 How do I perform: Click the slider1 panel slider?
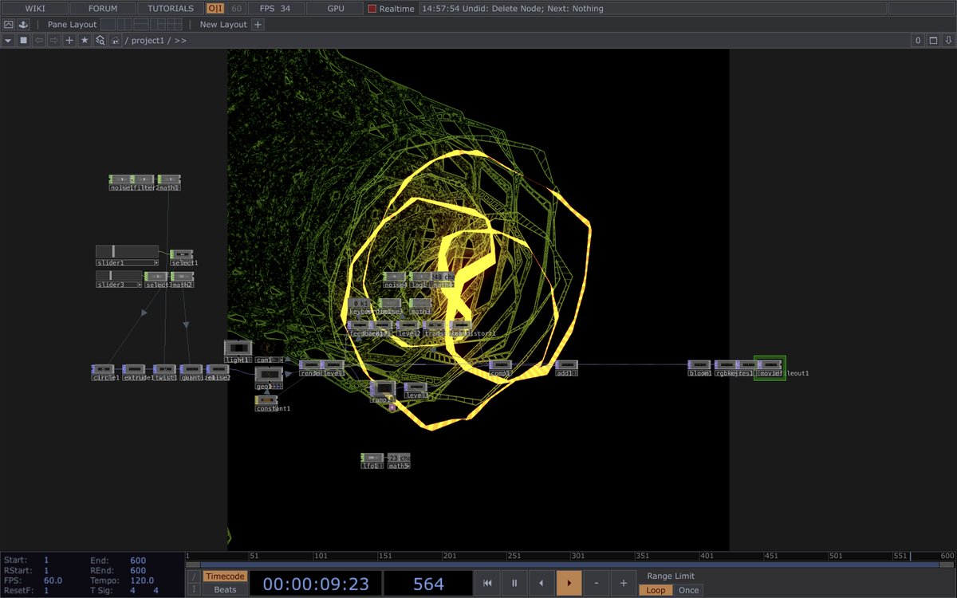(x=127, y=252)
